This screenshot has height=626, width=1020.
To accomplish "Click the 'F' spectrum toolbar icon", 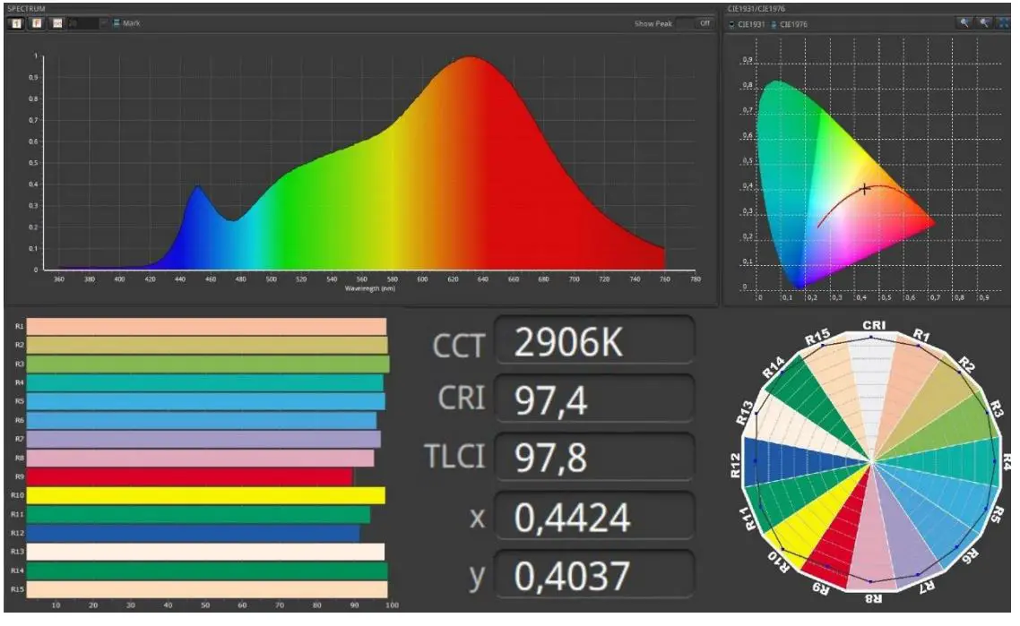I will click(x=37, y=23).
